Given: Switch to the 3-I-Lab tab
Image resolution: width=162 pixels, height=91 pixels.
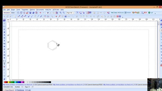Looking at the screenshot, I should (x=28, y=90).
